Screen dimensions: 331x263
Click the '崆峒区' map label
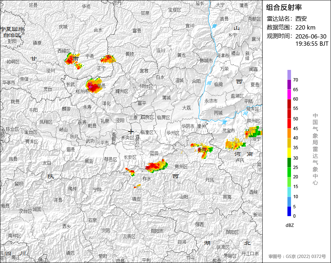(13, 62)
